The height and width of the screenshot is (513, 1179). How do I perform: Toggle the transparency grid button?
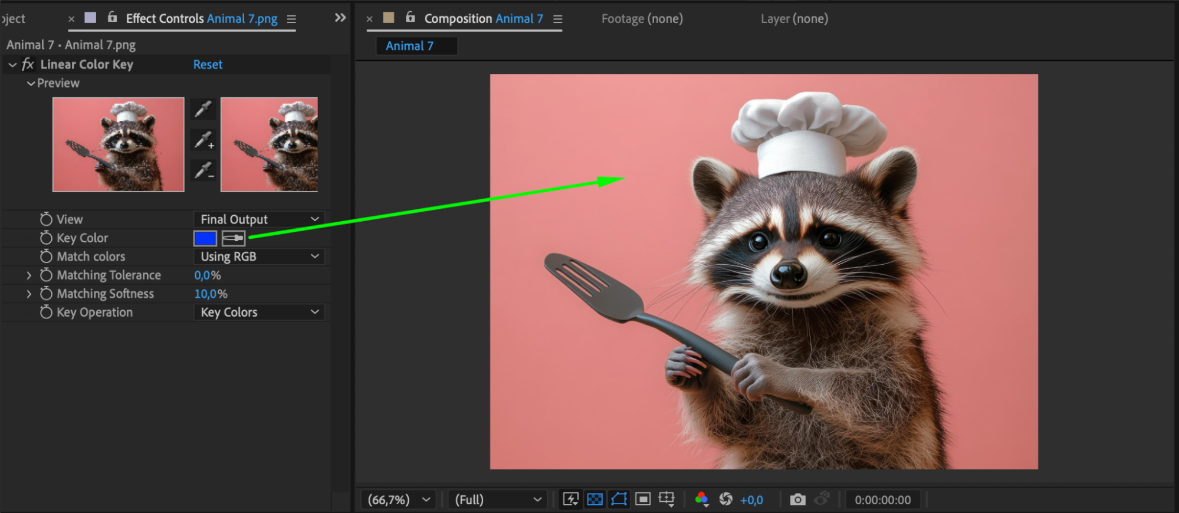[x=595, y=500]
